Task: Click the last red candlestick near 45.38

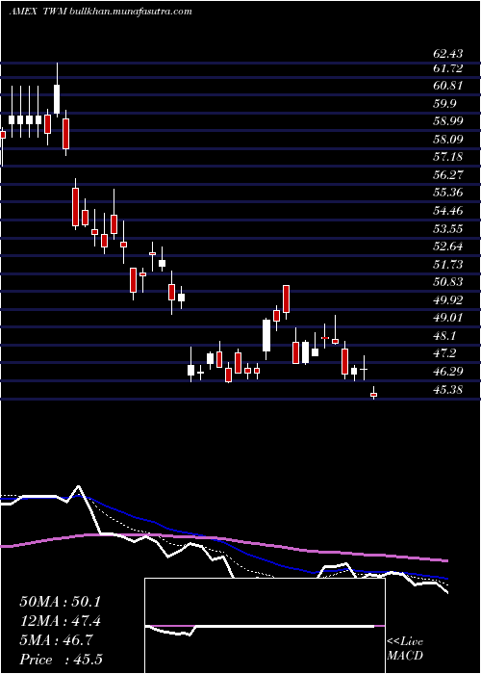Action: pos(373,394)
